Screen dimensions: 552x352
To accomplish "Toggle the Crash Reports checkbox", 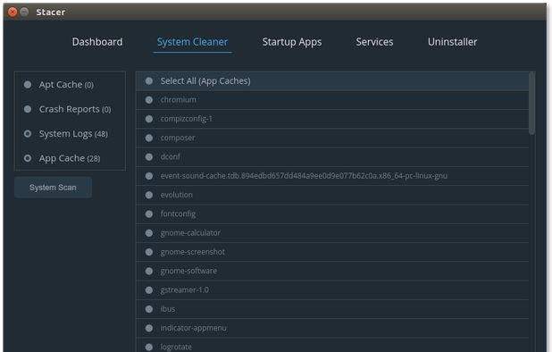I will point(28,109).
